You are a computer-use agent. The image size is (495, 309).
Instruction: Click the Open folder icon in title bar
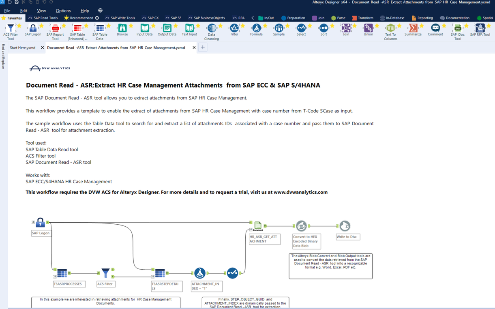(x=9, y=2)
